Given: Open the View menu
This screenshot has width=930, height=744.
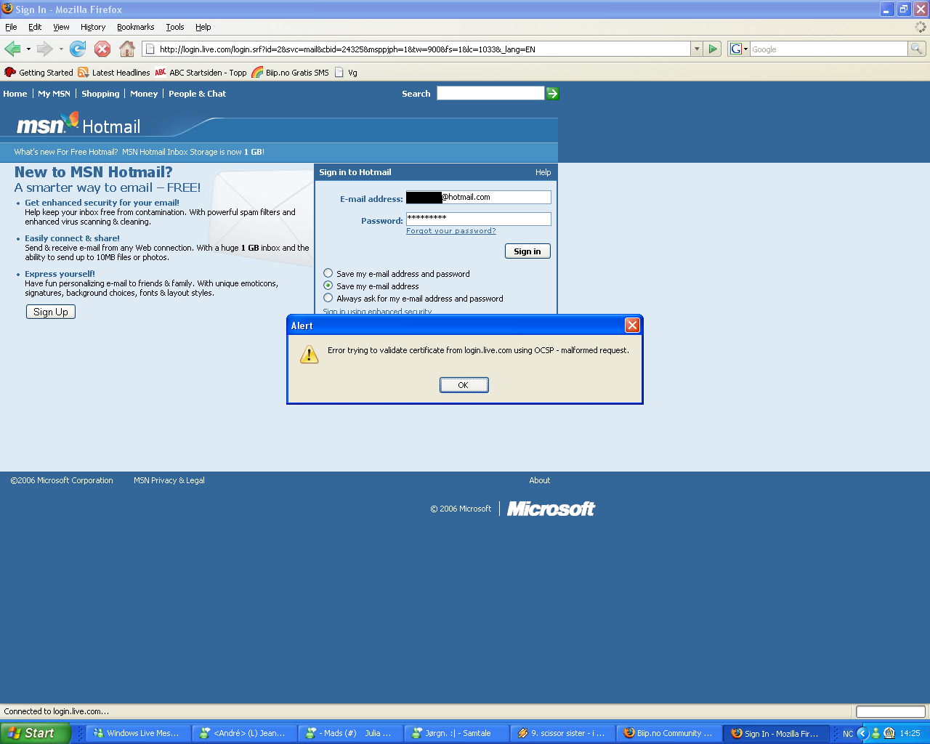Looking at the screenshot, I should click(61, 27).
